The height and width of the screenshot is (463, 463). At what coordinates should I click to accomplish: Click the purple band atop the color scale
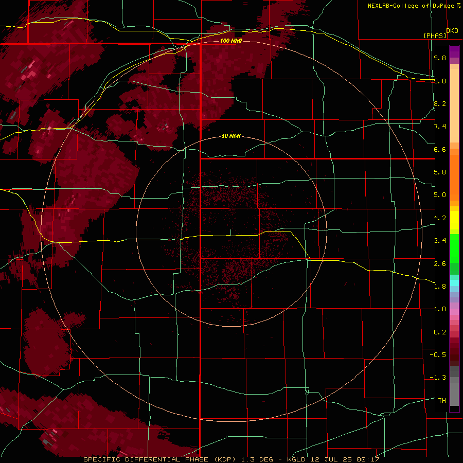coord(454,51)
